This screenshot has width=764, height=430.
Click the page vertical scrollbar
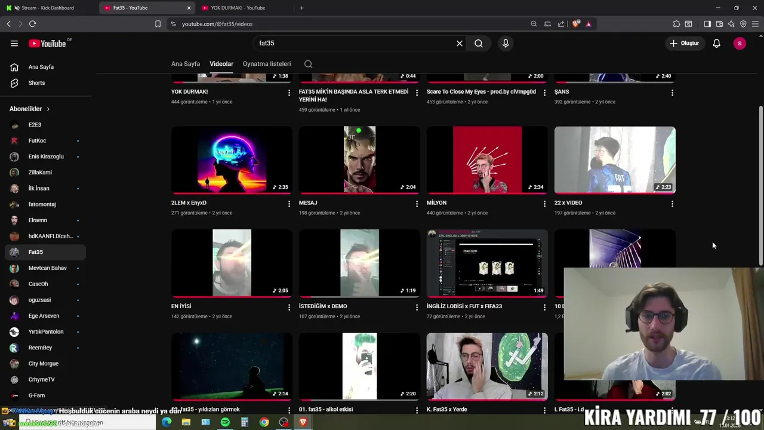[760, 186]
